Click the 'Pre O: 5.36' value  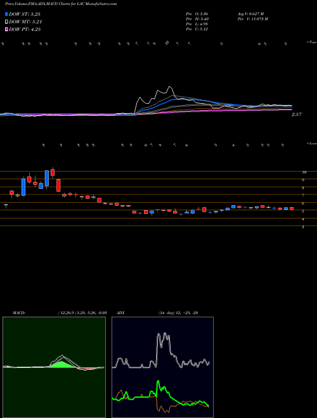(x=197, y=14)
